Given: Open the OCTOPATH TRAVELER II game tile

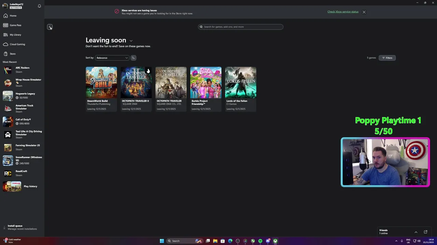Looking at the screenshot, I should pos(136,89).
